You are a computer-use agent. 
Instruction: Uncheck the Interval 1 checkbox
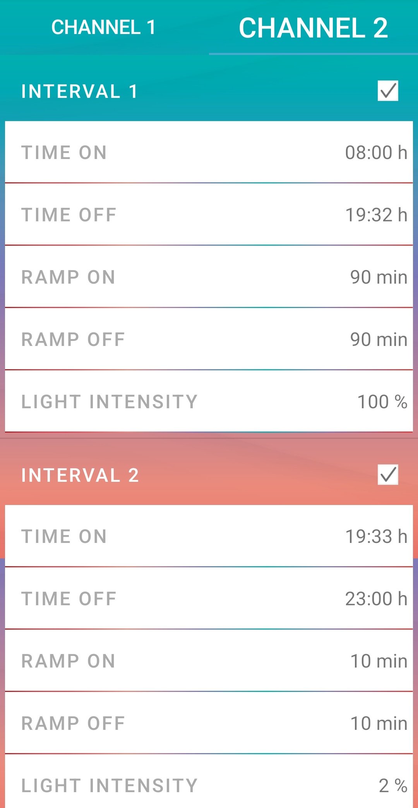point(388,91)
